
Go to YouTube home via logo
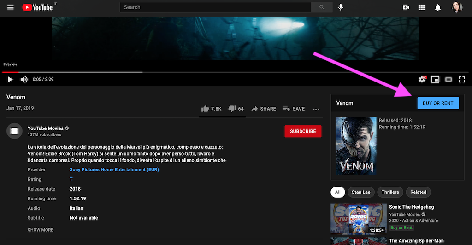point(38,7)
